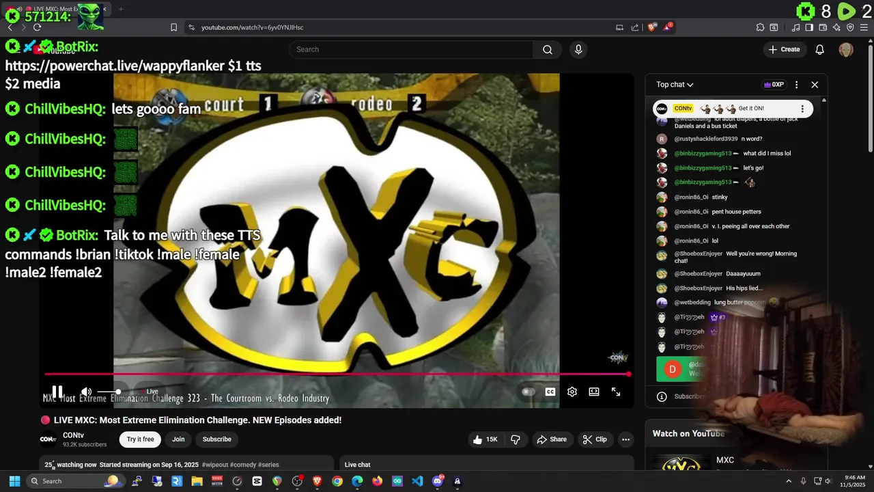Open a new browser tab plus button
This screenshot has width=874, height=492.
121,9
